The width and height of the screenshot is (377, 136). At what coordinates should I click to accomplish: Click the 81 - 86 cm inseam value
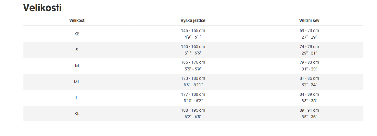click(x=309, y=78)
